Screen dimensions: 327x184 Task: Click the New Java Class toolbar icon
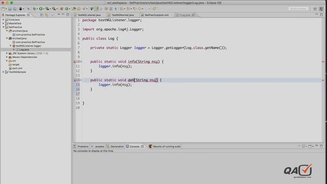point(67,9)
